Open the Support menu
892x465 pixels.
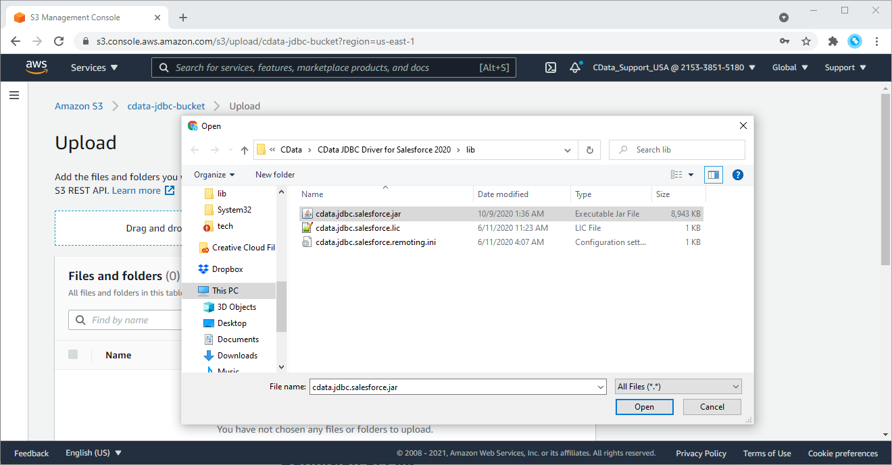coord(845,67)
